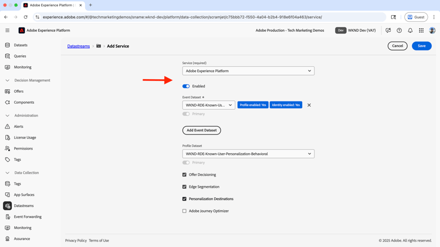Screen dimensions: 440x247
Task: Toggle the Enabled switch off
Action: point(186,86)
